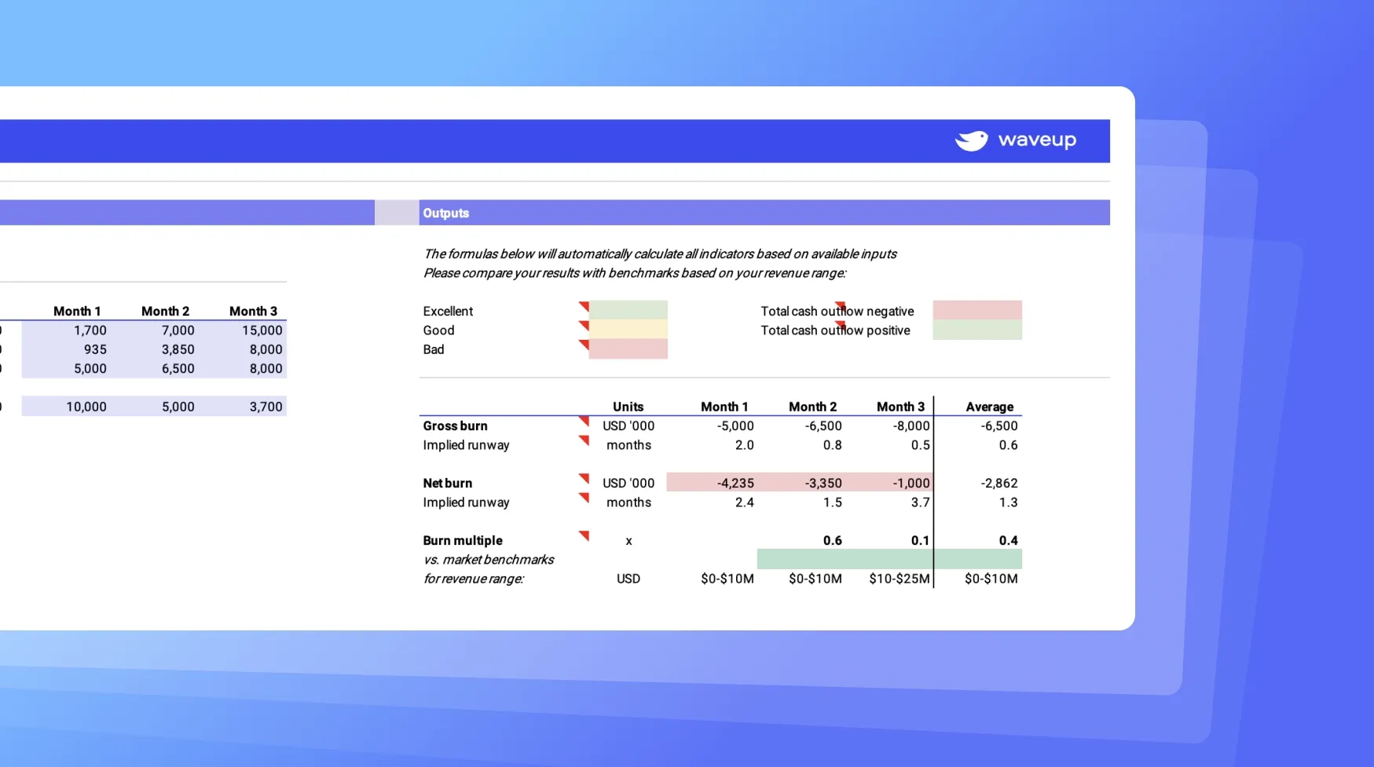The width and height of the screenshot is (1374, 767).
Task: Click the waveup bird logo
Action: click(971, 141)
